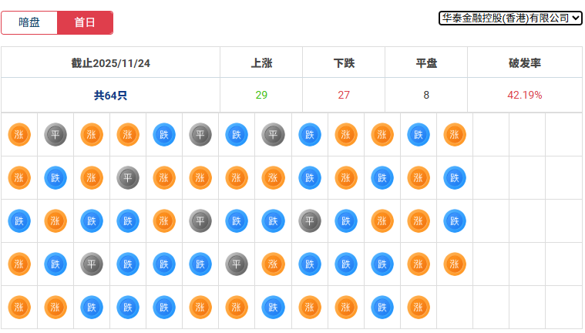Click the first 平 icon in fourth row
Image resolution: width=585 pixels, height=333 pixels.
point(92,264)
